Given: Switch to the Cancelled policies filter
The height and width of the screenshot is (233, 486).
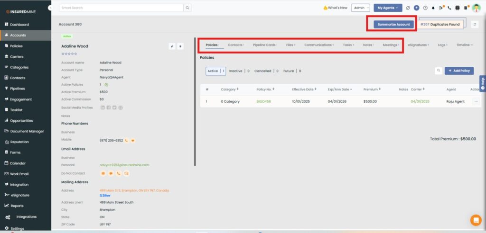Looking at the screenshot, I should coord(263,71).
